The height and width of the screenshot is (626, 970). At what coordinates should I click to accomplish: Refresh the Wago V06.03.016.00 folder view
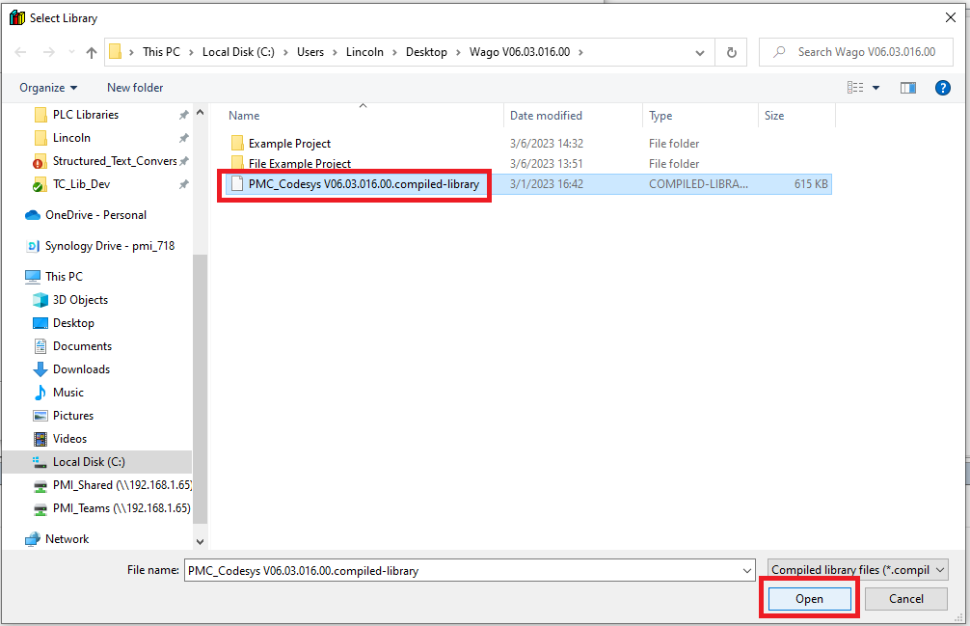pos(731,52)
